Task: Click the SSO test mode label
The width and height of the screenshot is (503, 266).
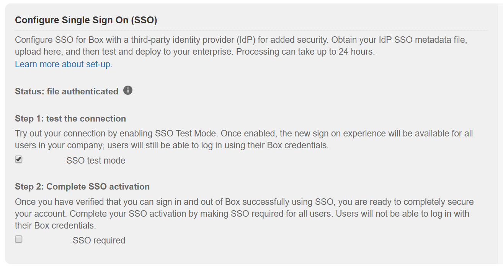Action: click(96, 161)
